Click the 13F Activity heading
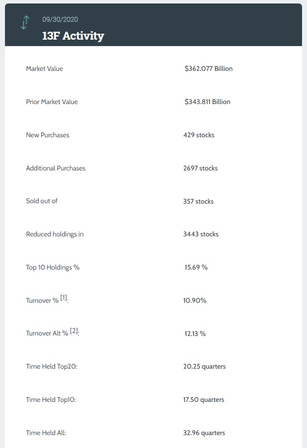Image resolution: width=307 pixels, height=448 pixels. (73, 36)
